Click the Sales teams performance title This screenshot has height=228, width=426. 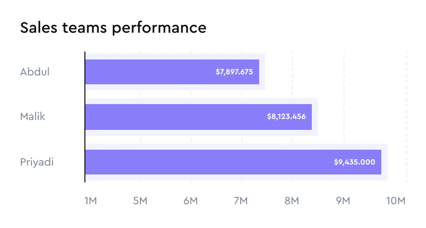[x=113, y=28]
